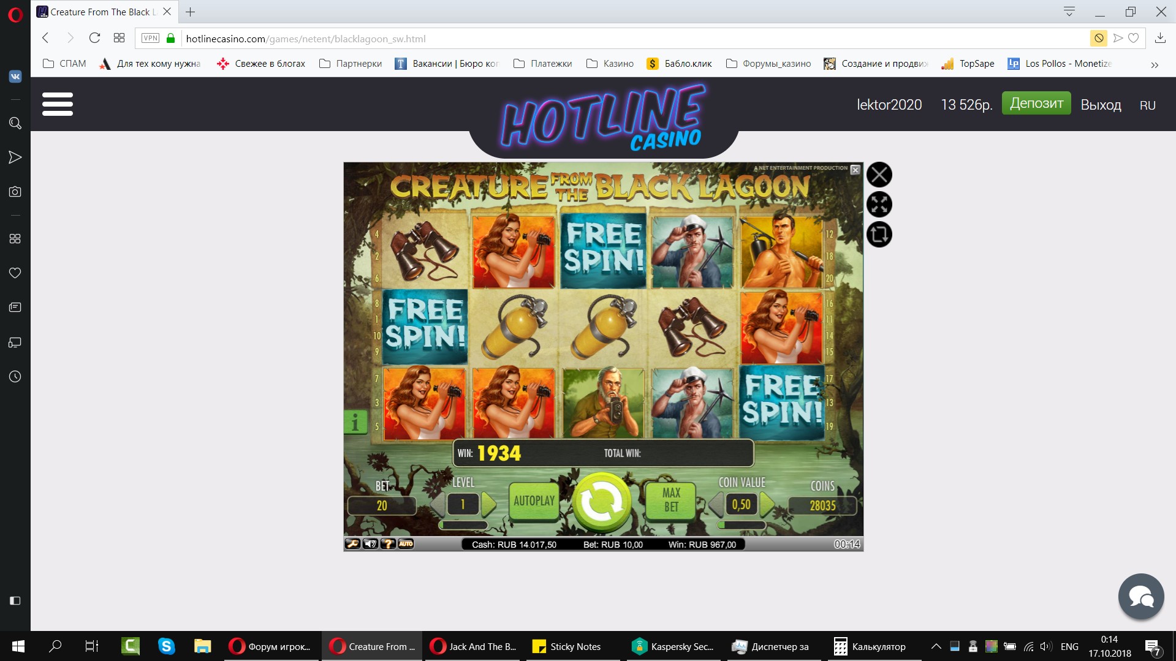Viewport: 1176px width, 661px height.
Task: Open Калькулятор from the taskbar
Action: pyautogui.click(x=870, y=646)
